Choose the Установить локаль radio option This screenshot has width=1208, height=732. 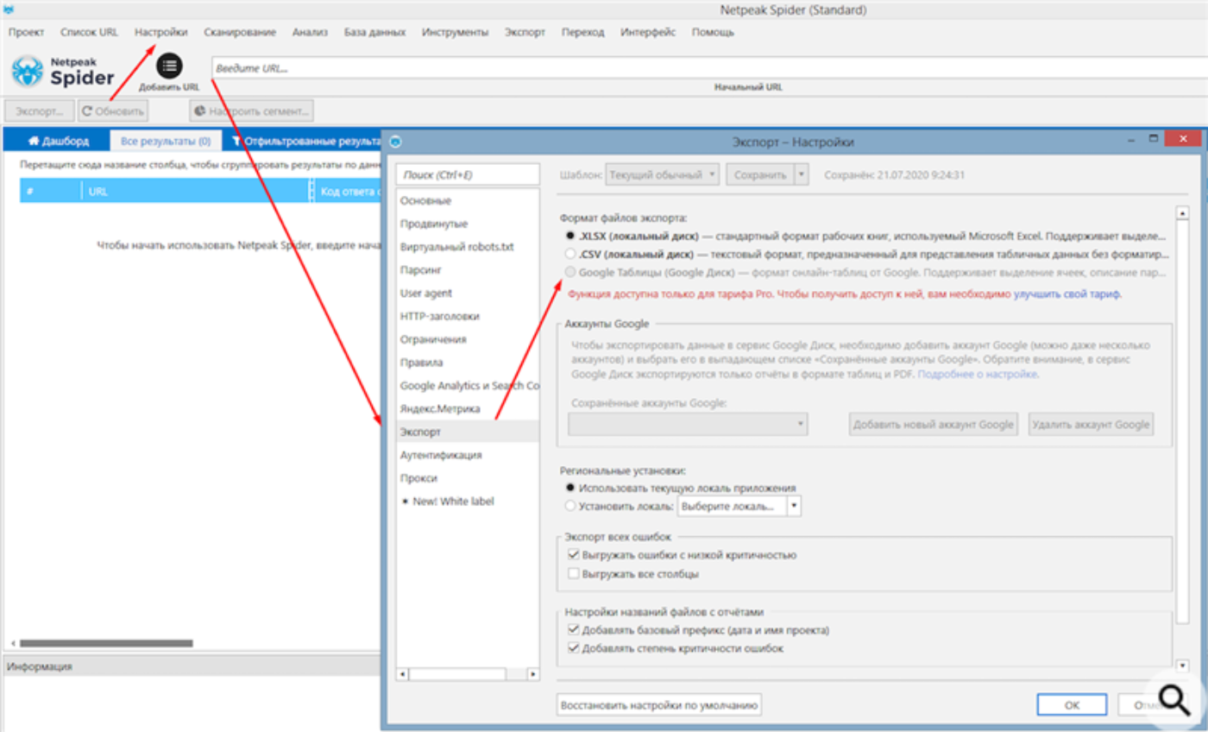coord(570,505)
